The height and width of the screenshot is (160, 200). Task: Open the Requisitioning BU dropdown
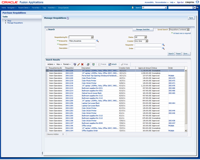(92, 37)
